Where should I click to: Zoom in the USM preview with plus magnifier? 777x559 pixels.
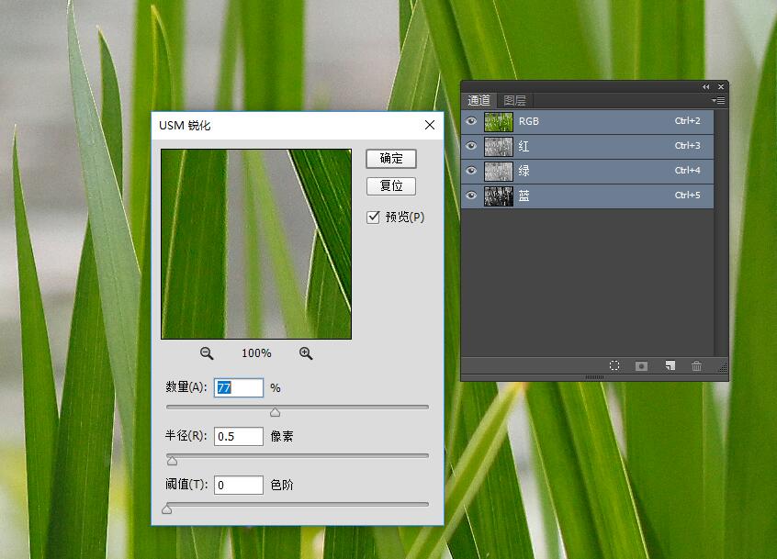coord(306,353)
